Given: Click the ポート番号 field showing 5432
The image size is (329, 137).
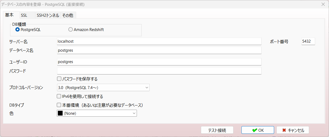Looking at the screenshot, I should [x=308, y=41].
